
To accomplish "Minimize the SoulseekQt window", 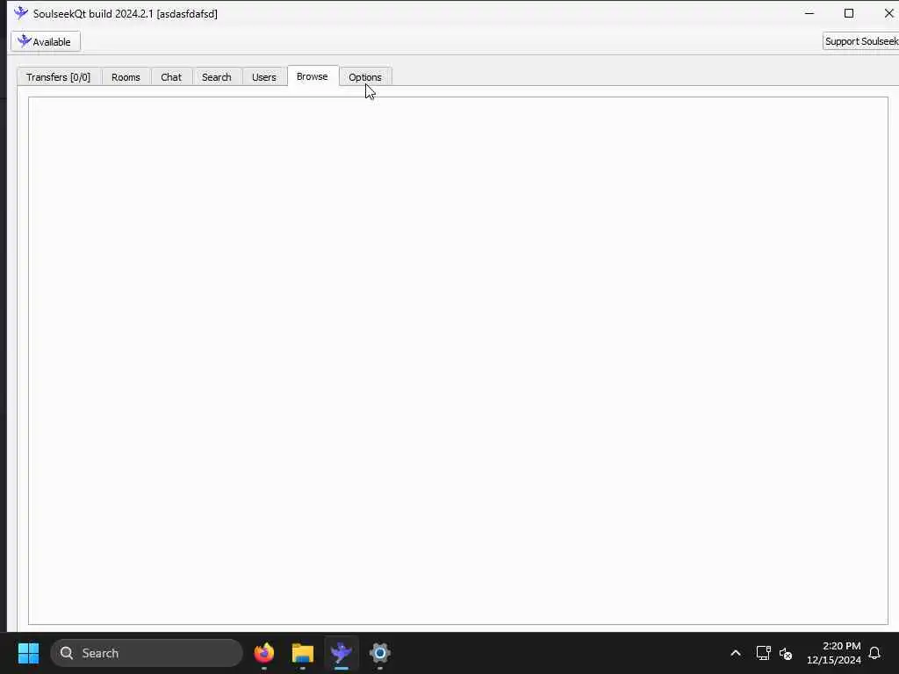I will pos(809,13).
